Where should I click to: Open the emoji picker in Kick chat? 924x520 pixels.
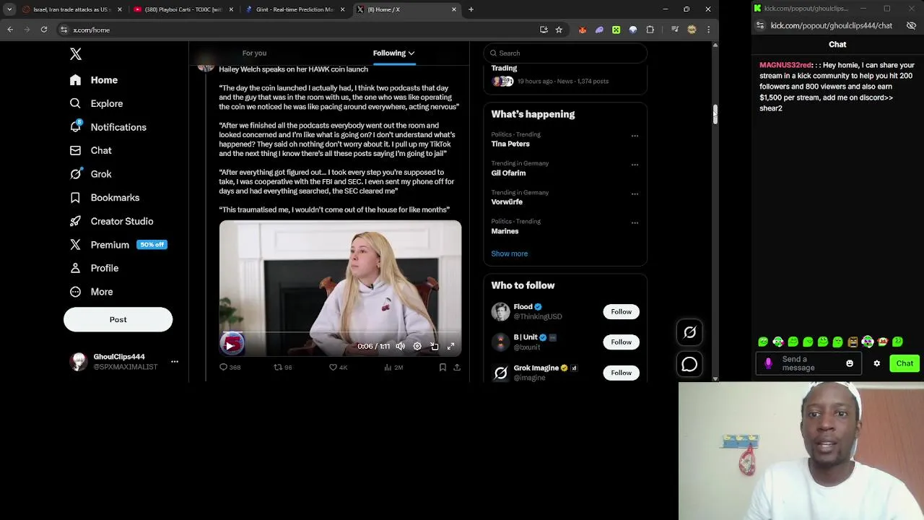[x=850, y=363]
